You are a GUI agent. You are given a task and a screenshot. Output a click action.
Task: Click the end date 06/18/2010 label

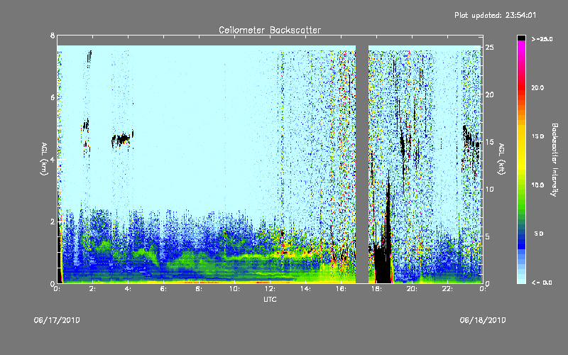(x=483, y=320)
